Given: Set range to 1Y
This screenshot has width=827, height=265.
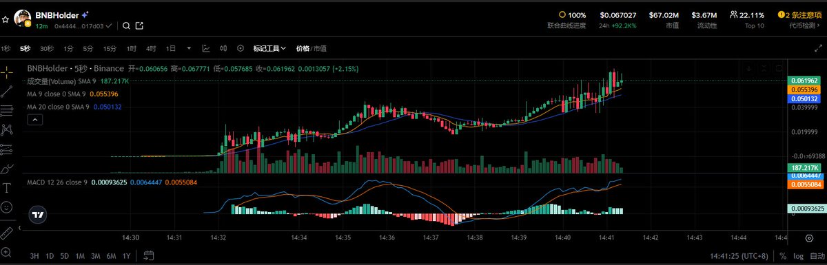Looking at the screenshot, I should click(126, 256).
